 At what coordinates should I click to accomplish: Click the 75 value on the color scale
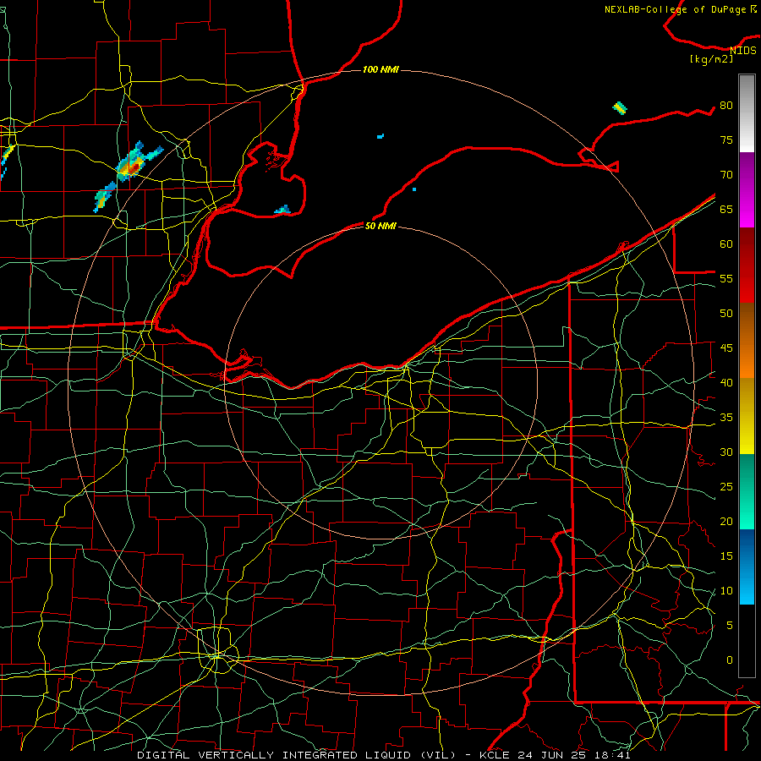(x=726, y=140)
